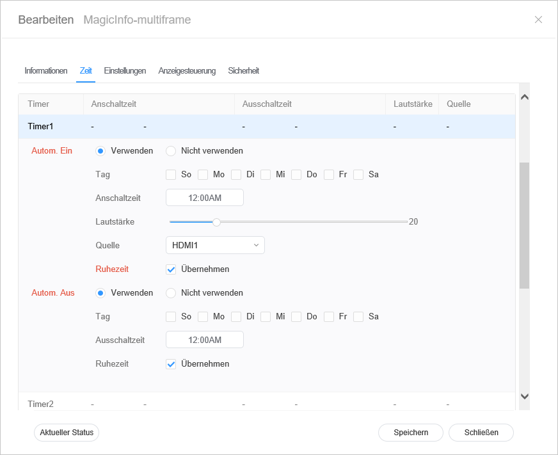
Task: Check Fr under Autom. Aus Tag
Action: 329,317
